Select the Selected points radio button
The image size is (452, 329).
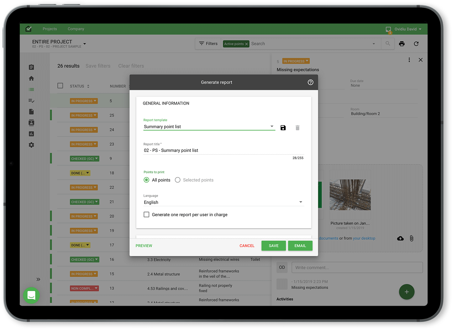(178, 180)
